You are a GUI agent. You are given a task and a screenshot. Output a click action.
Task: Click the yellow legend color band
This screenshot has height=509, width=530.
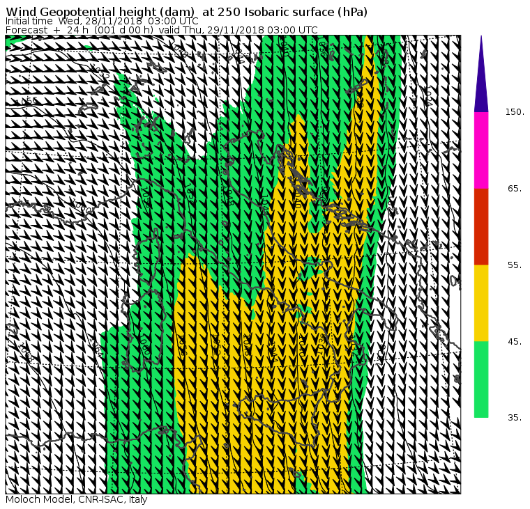click(x=481, y=303)
